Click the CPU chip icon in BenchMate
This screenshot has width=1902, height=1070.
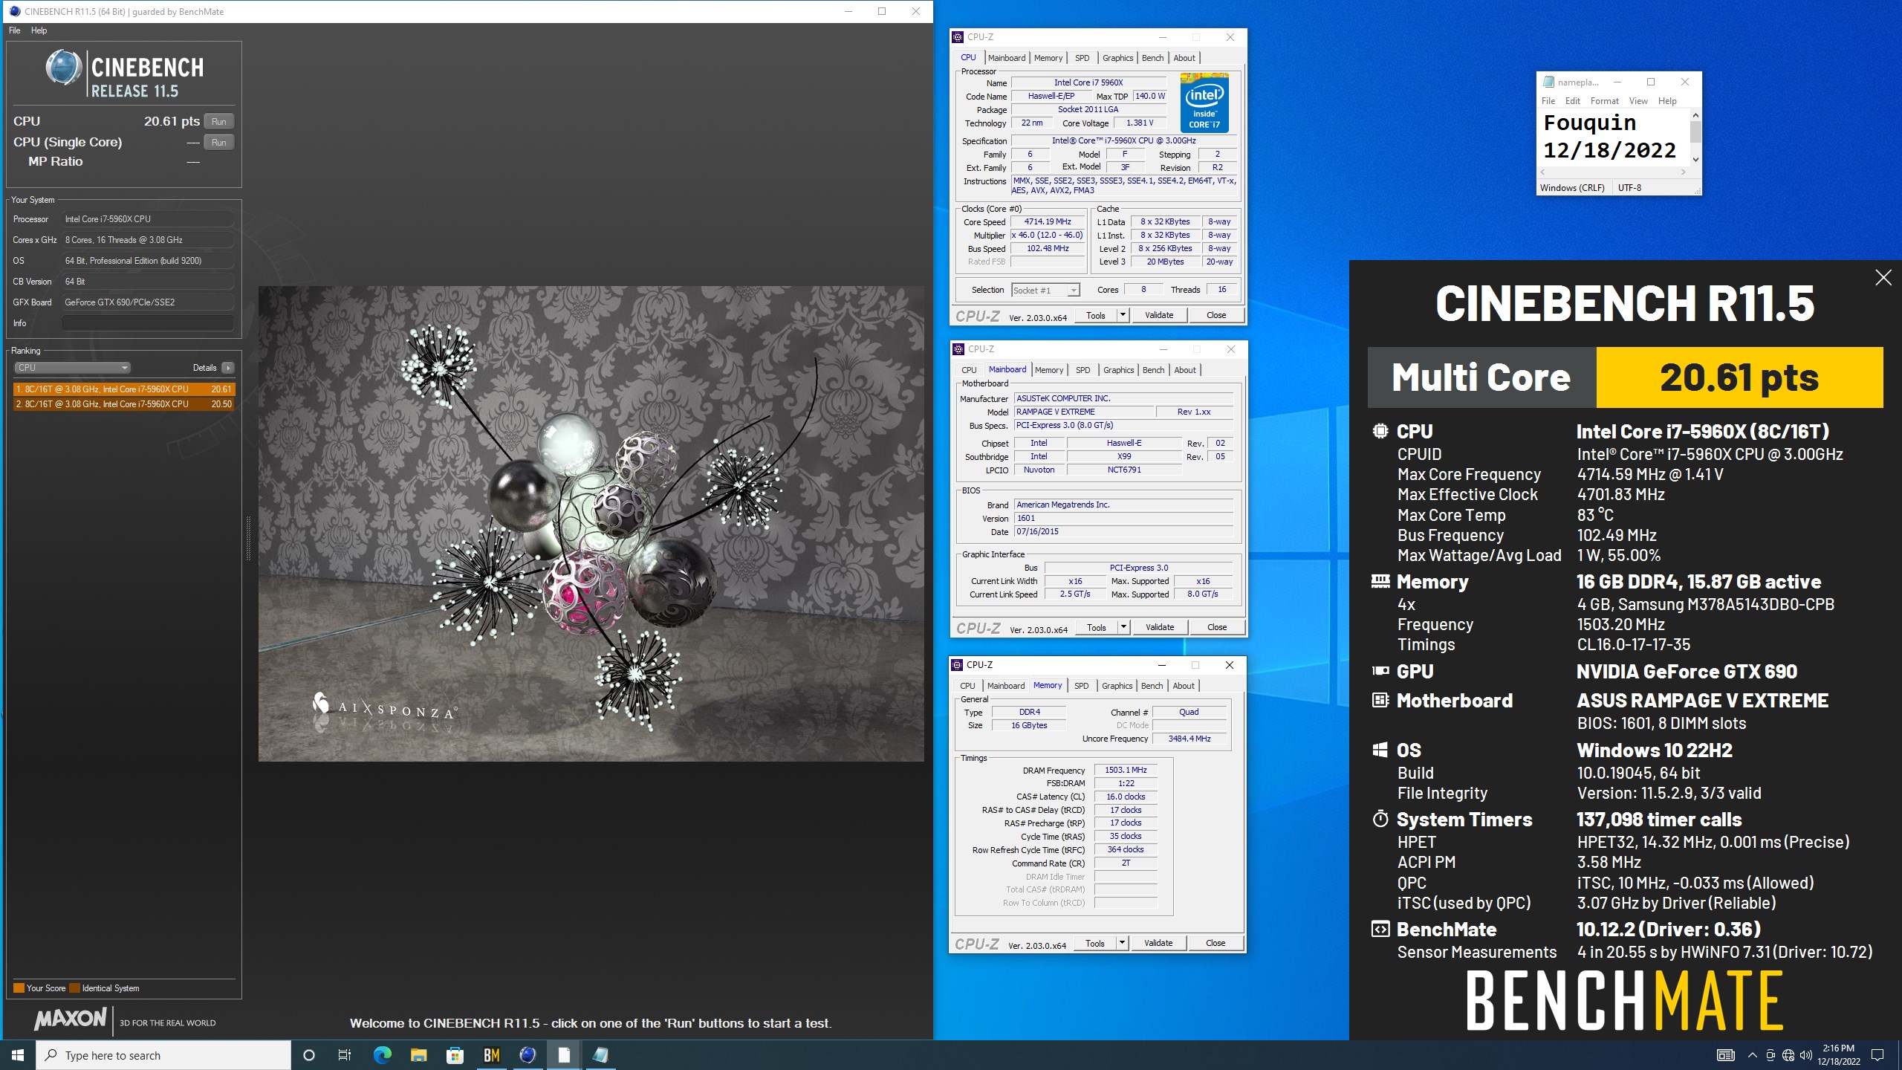1380,431
